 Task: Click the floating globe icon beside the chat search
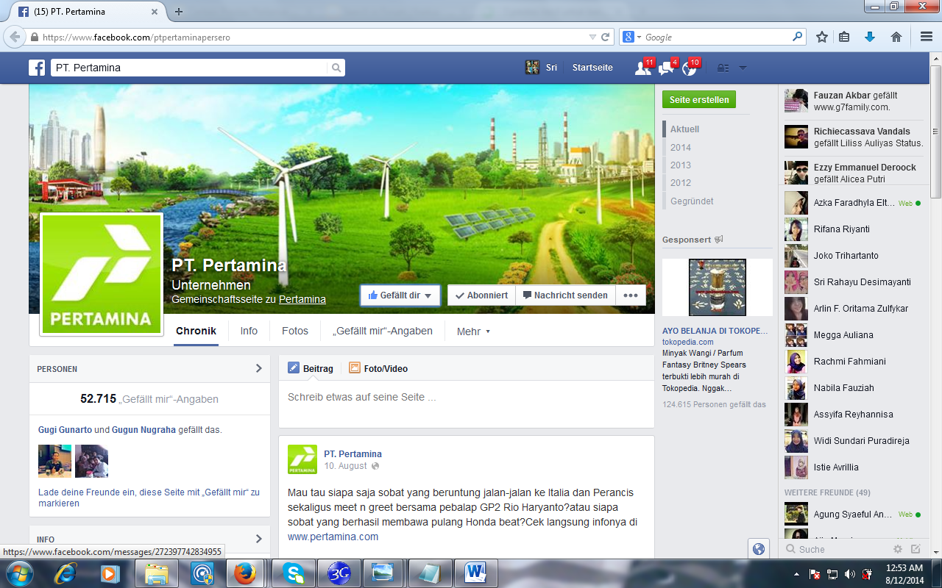759,549
